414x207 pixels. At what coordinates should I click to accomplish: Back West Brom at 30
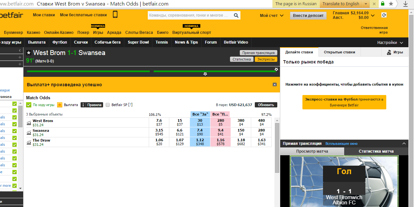coord(200,122)
